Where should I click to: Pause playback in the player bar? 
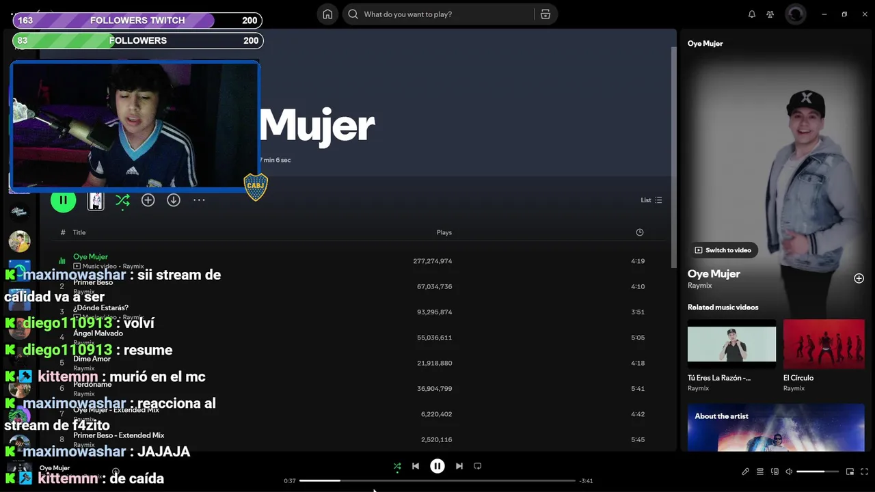pyautogui.click(x=437, y=466)
